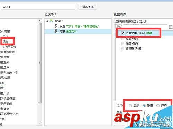Image resolution: width=173 pixels, height=129 pixels.
Task: Click the 切换可见性 action
Action: click(x=9, y=47)
